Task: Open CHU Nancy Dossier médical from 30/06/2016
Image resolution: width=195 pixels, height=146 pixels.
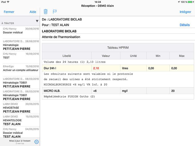Action: coord(20,31)
